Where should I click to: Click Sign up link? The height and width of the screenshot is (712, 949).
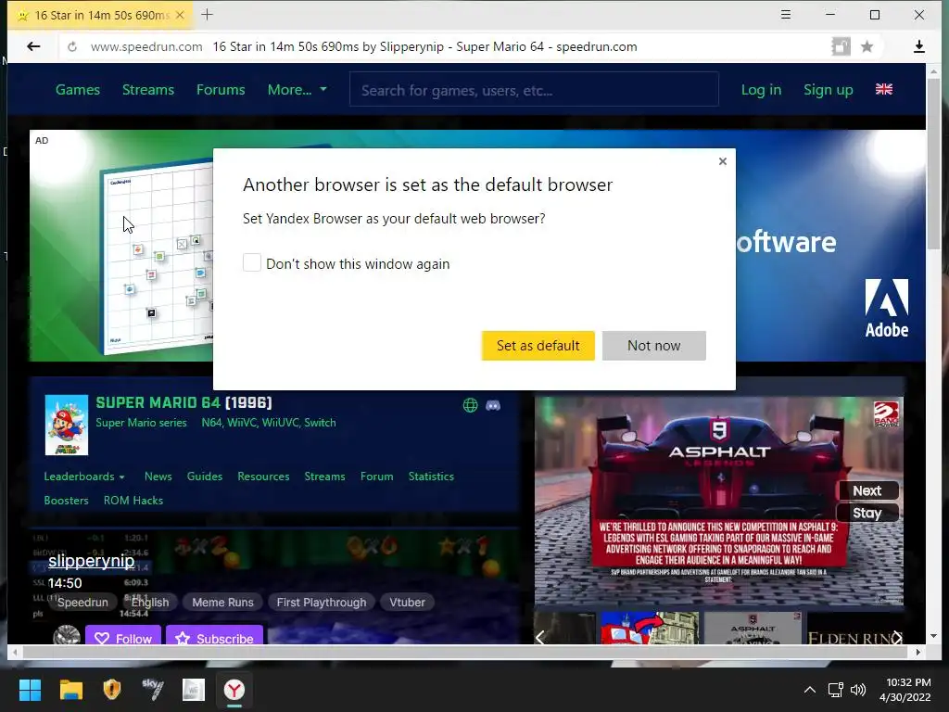pyautogui.click(x=828, y=90)
